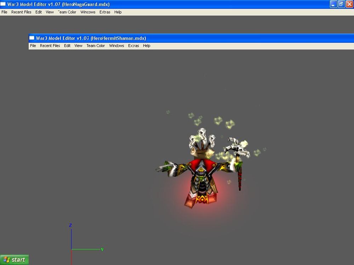Open File menu in HeroHermitShaman window

(33, 46)
